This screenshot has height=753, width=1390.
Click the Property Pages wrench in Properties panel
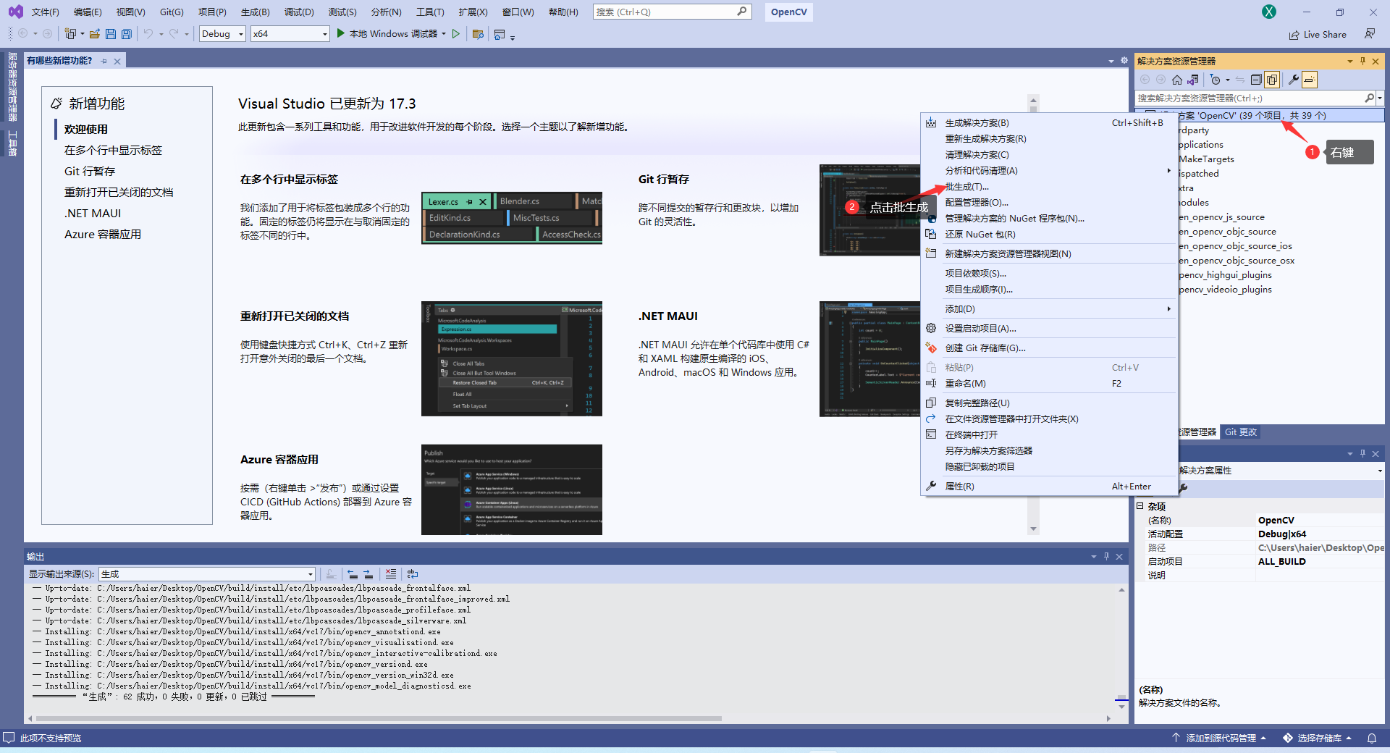click(x=1183, y=488)
